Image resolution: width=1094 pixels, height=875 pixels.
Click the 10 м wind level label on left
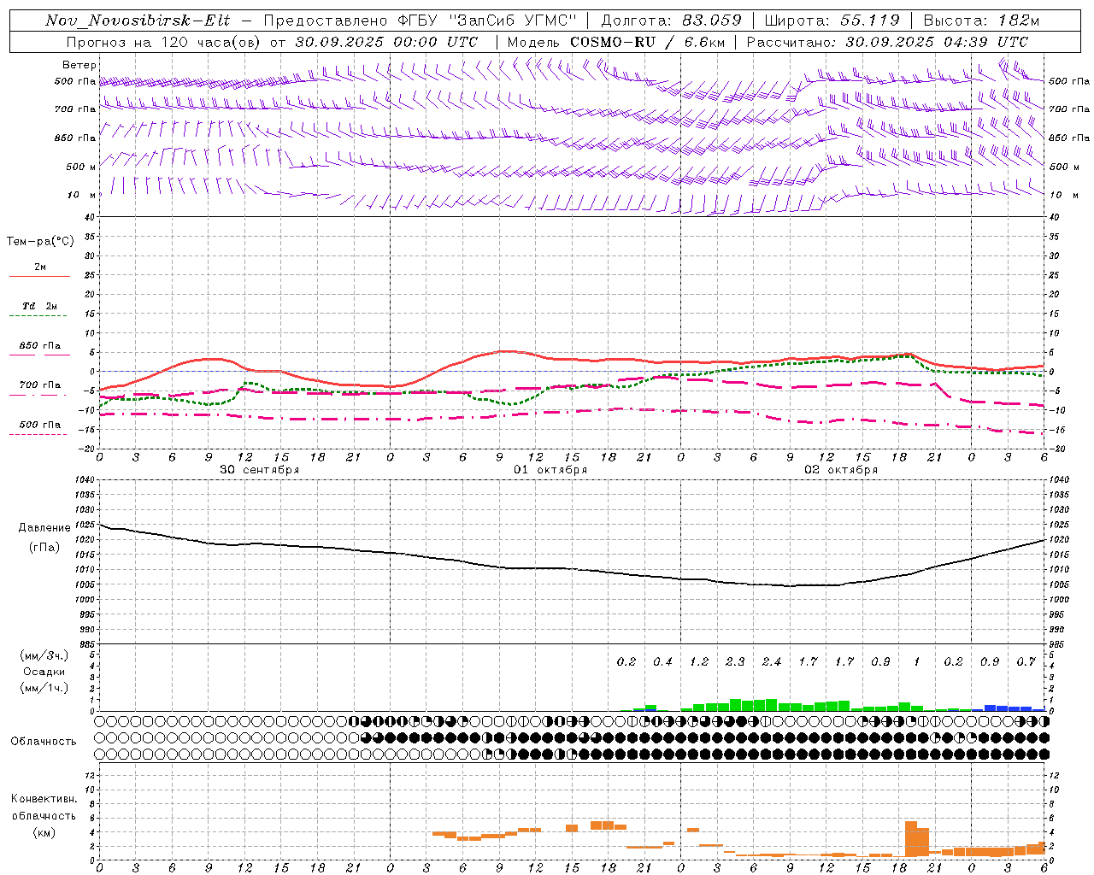(81, 195)
